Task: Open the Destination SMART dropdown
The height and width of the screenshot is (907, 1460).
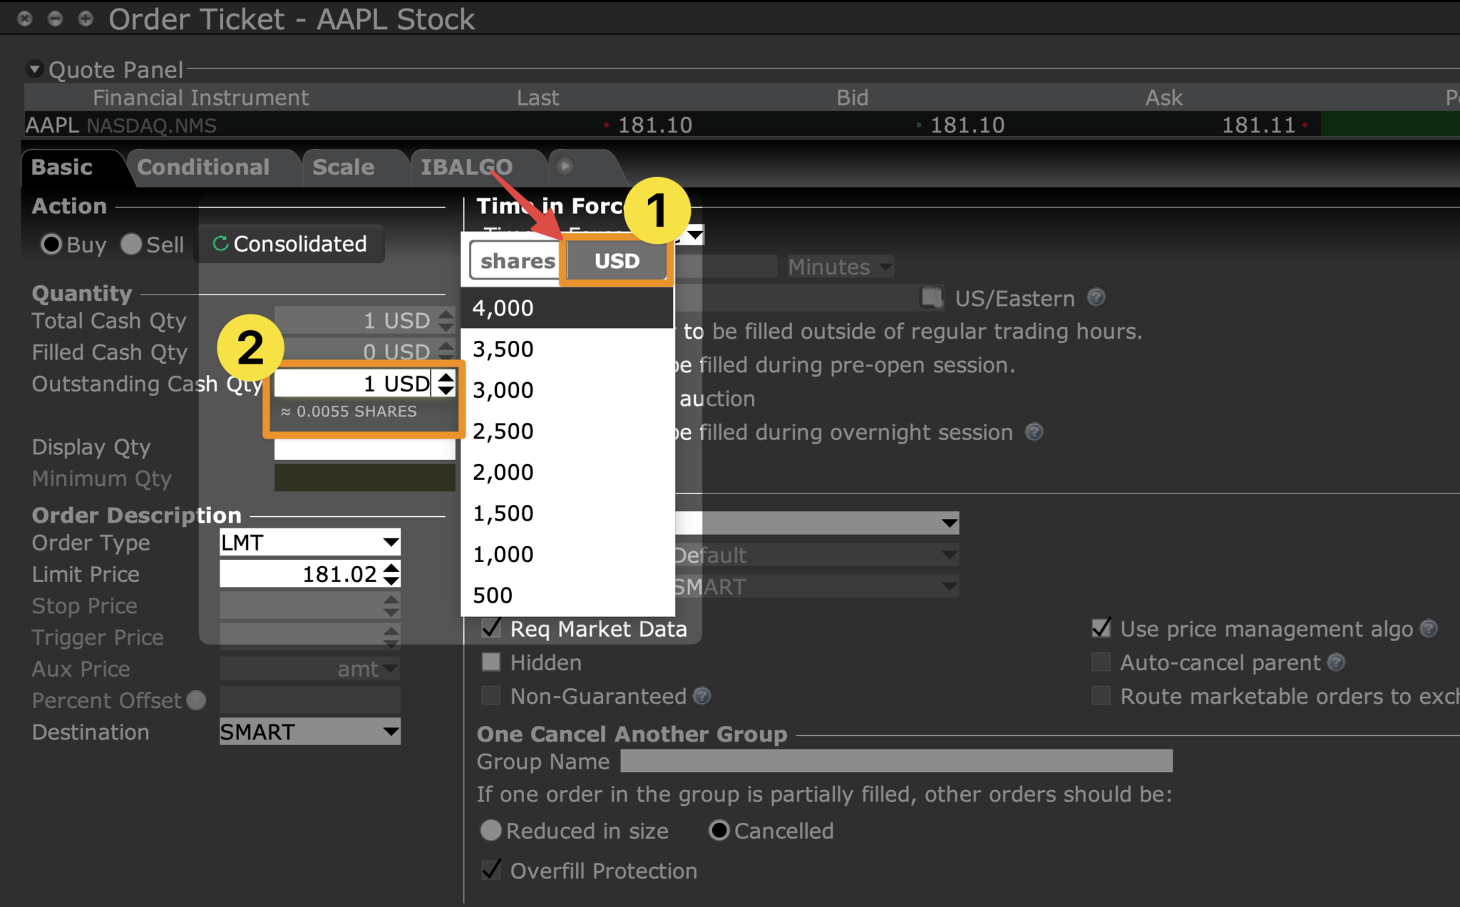Action: pos(390,732)
